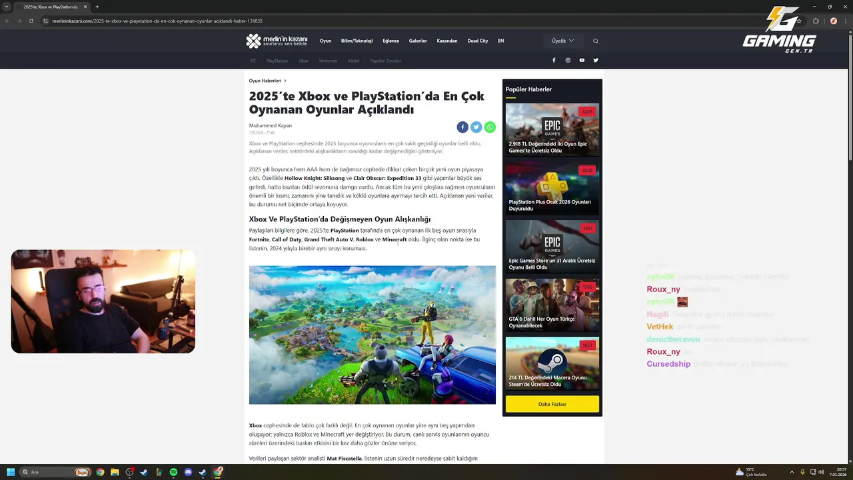
Task: Open Windows Start menu
Action: click(11, 472)
